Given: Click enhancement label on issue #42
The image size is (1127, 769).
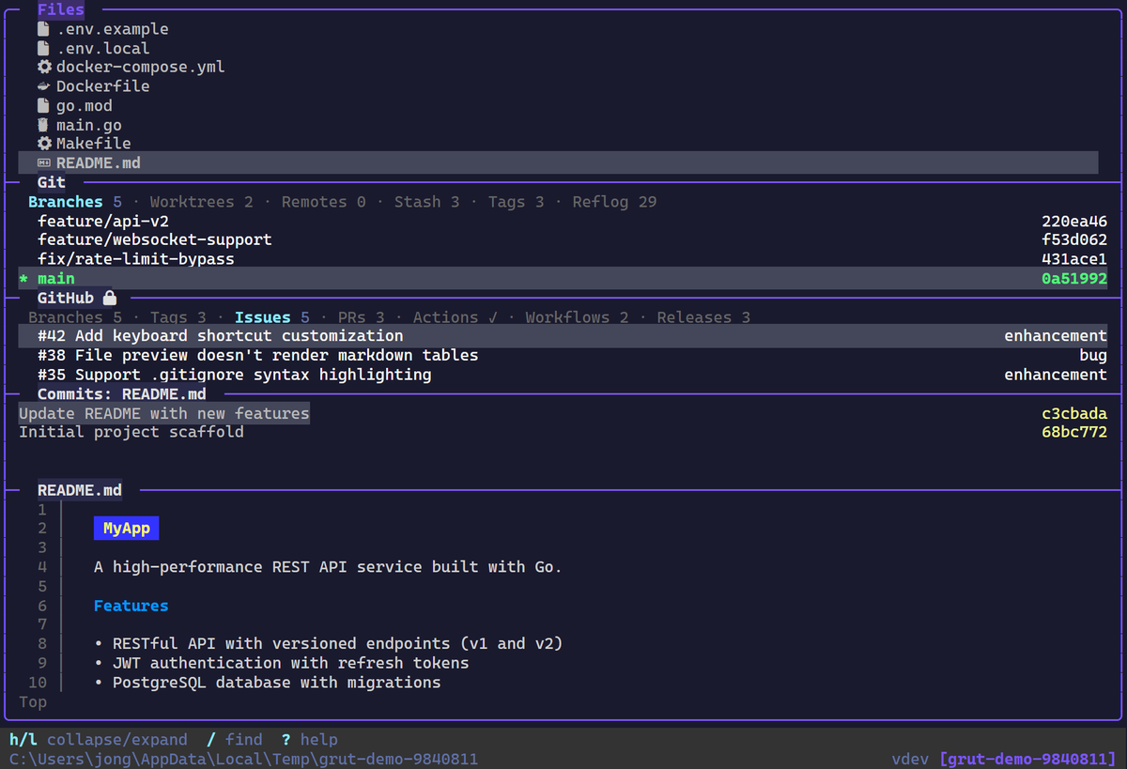Looking at the screenshot, I should tap(1057, 336).
